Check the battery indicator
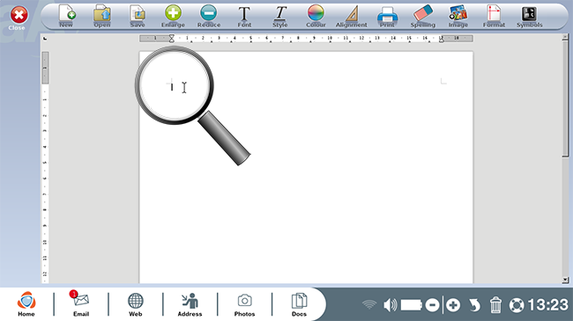 [412, 305]
